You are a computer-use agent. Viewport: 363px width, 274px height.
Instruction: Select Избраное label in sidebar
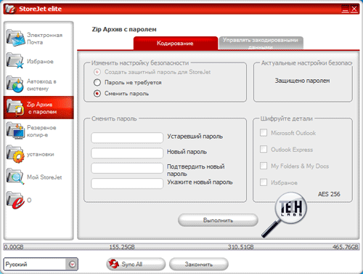(x=40, y=62)
